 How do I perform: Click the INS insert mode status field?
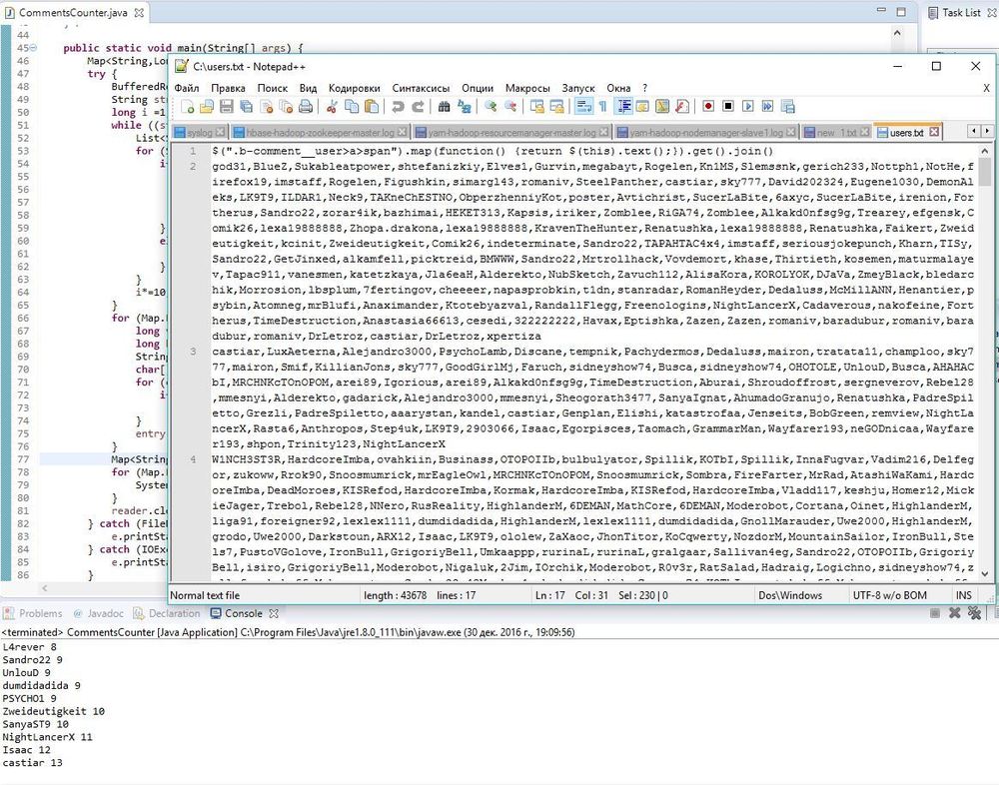click(x=963, y=595)
